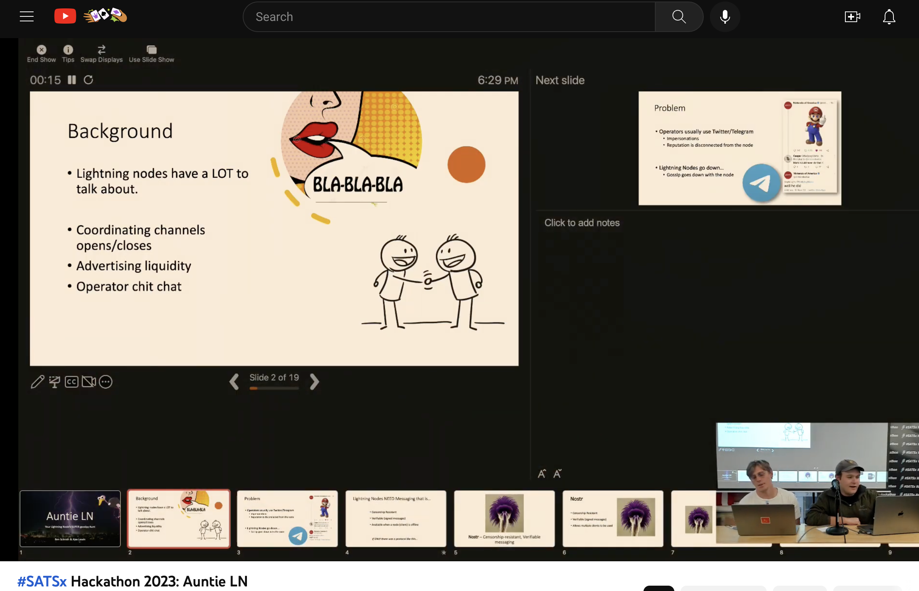This screenshot has height=591, width=919.
Task: Open the YouTube hamburger guide menu
Action: (26, 16)
